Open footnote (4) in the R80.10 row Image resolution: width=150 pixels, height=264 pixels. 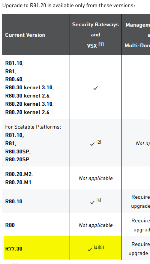coord(99,200)
